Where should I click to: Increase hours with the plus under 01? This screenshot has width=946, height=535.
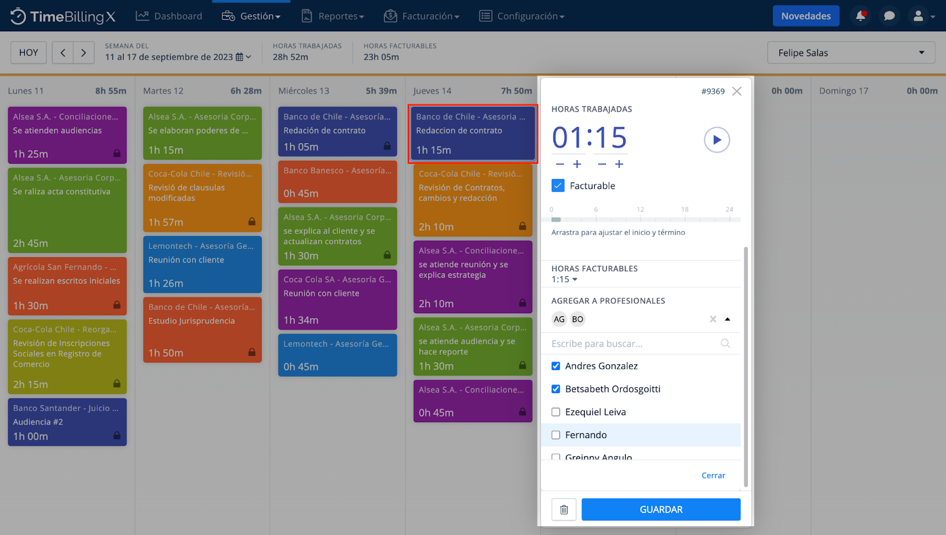pyautogui.click(x=577, y=164)
